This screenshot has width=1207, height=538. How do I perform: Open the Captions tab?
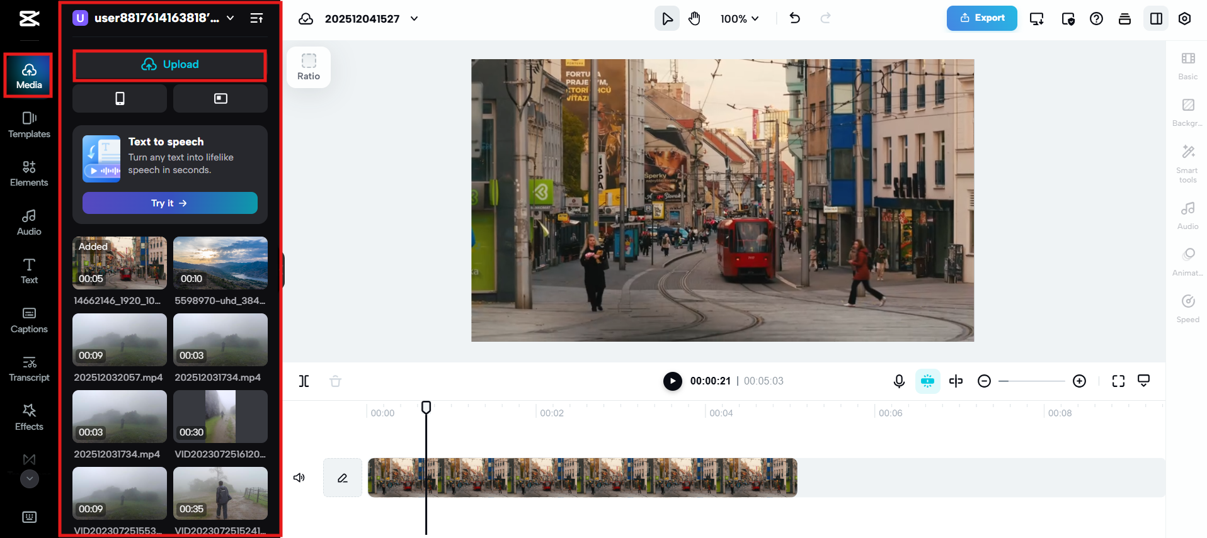29,320
